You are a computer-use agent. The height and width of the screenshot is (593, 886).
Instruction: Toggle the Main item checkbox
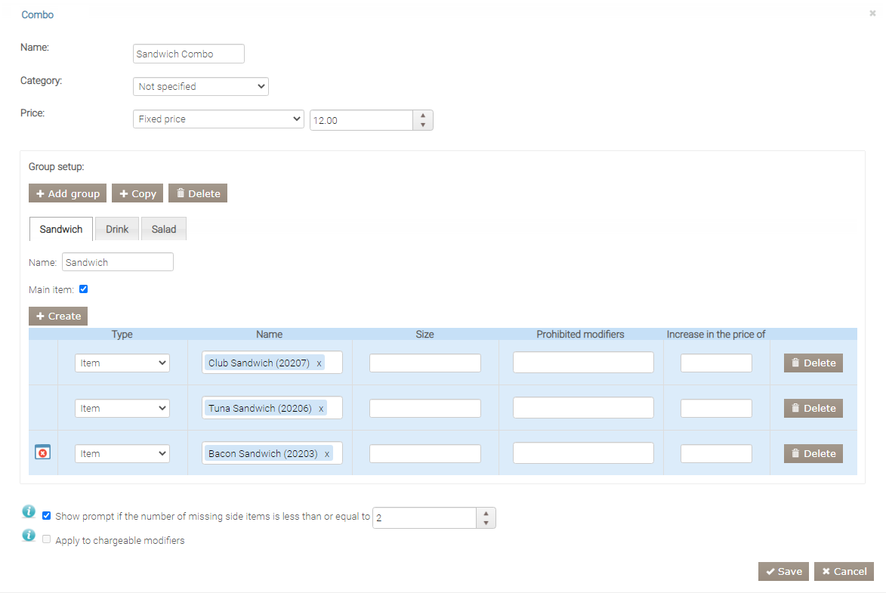click(x=84, y=289)
